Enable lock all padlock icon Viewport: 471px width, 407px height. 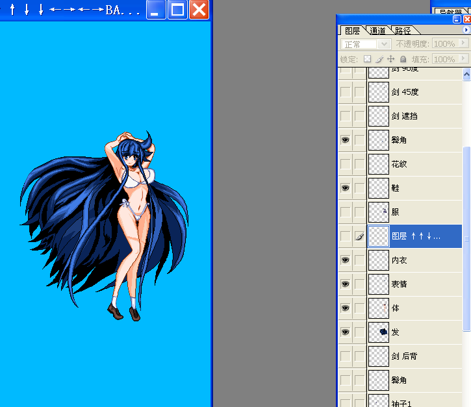click(403, 59)
